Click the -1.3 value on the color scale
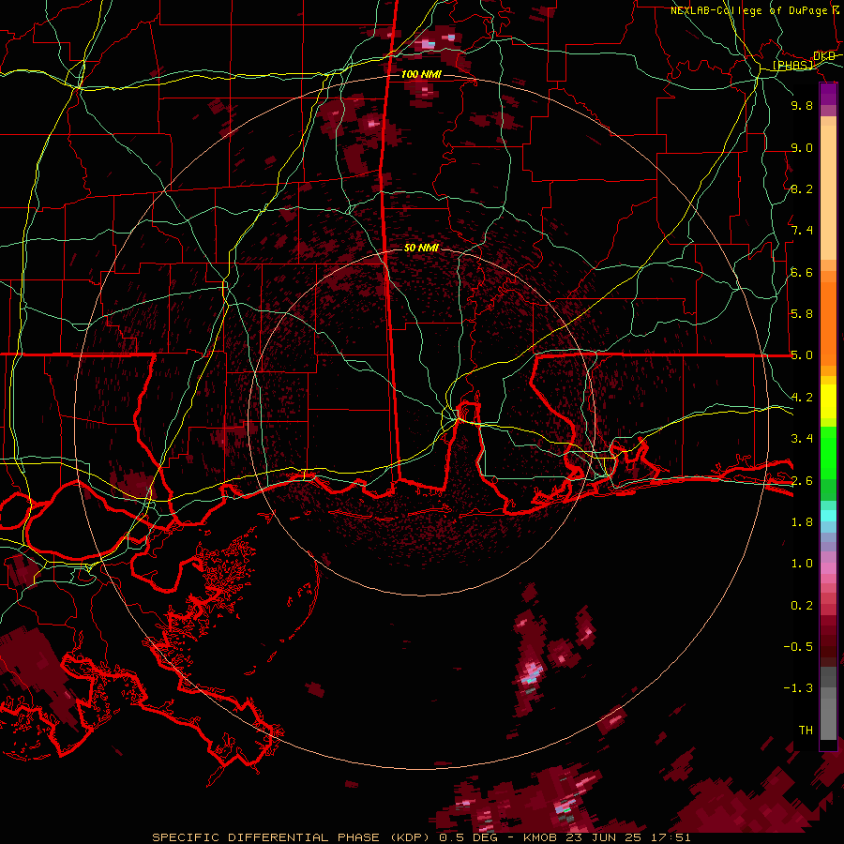The height and width of the screenshot is (844, 844). point(798,688)
